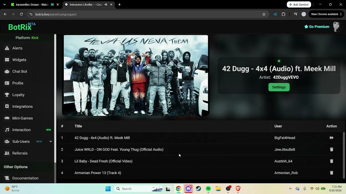Expand the Sub-Users submenu chevron
This screenshot has height=194, width=346.
point(51,141)
